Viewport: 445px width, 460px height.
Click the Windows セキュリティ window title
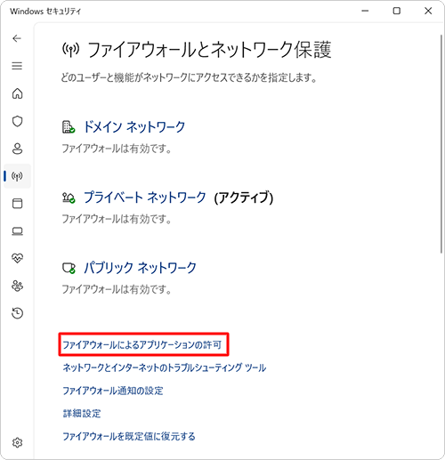(x=45, y=12)
